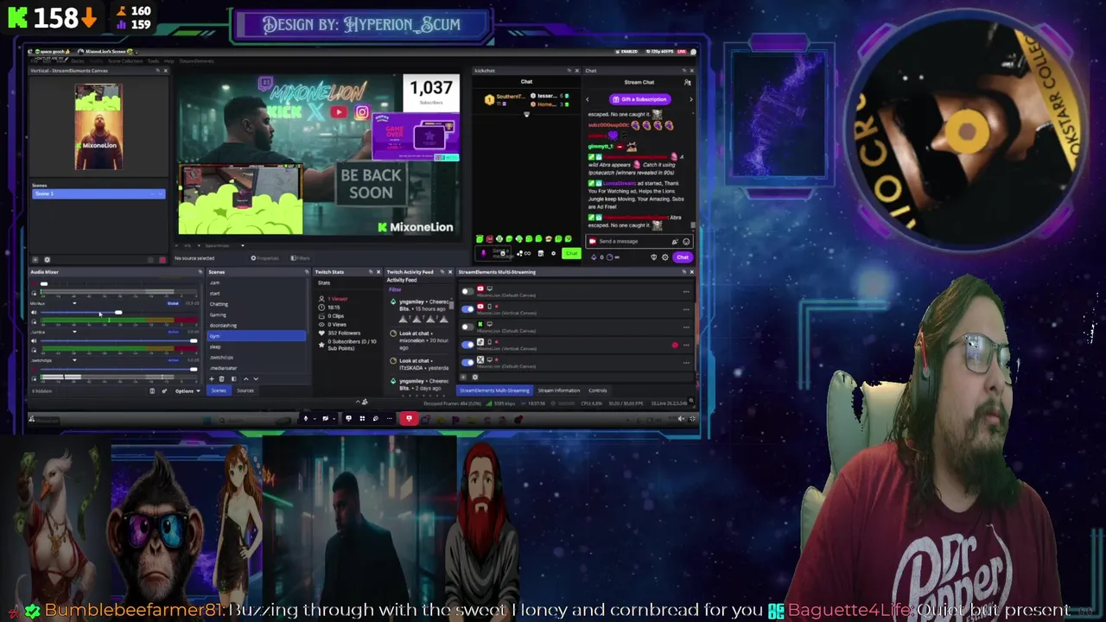Open Stream Chat settings gear

(665, 257)
